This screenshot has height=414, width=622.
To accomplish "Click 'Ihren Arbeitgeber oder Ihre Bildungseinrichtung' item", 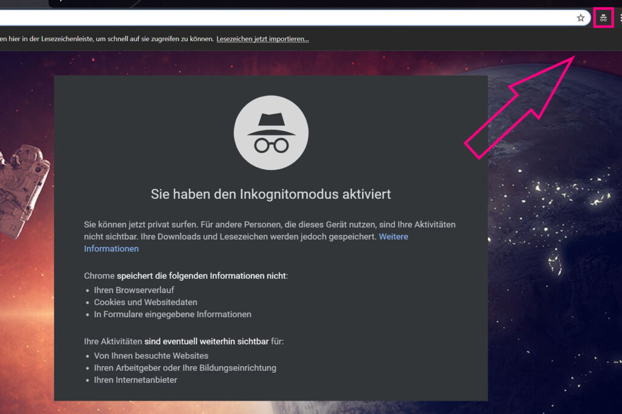I will pos(185,368).
